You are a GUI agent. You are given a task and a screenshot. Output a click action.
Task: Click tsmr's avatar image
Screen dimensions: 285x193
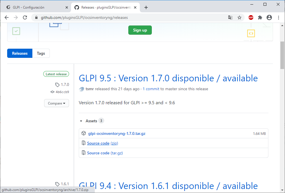(82, 89)
